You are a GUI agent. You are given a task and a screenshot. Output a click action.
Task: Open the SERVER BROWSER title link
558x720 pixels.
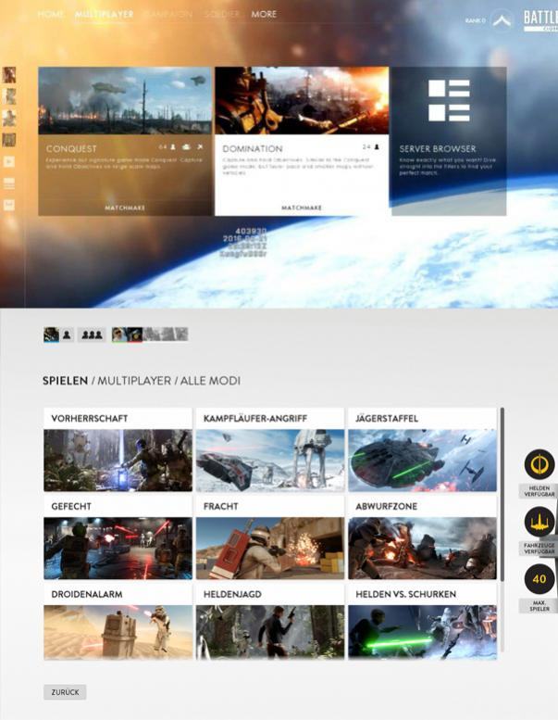(x=438, y=149)
